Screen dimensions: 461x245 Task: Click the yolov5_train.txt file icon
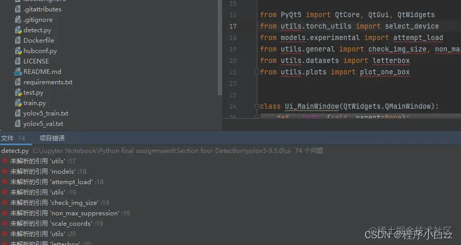tap(18, 113)
